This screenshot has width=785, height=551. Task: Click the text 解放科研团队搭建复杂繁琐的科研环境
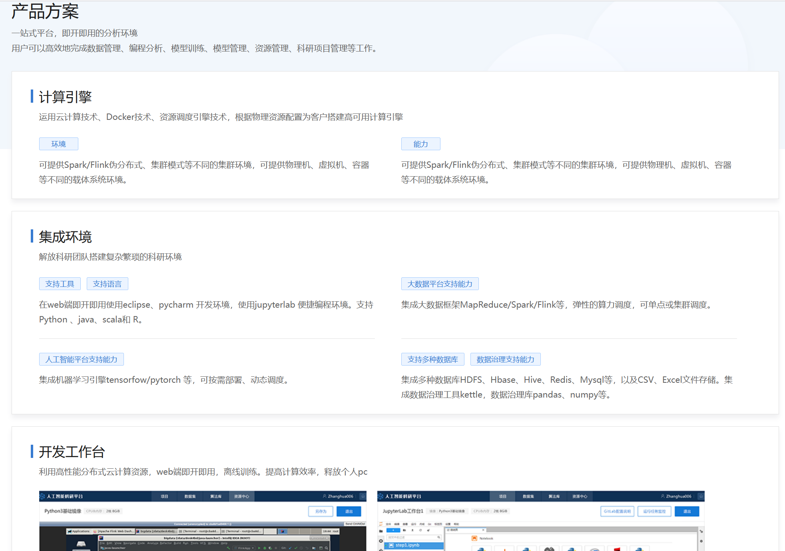[110, 257]
